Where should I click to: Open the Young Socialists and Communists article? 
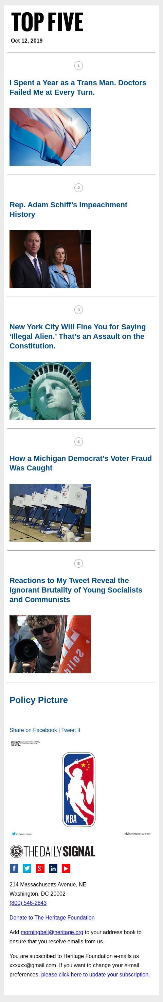click(76, 590)
